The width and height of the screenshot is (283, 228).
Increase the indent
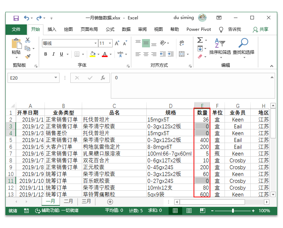pos(171,54)
